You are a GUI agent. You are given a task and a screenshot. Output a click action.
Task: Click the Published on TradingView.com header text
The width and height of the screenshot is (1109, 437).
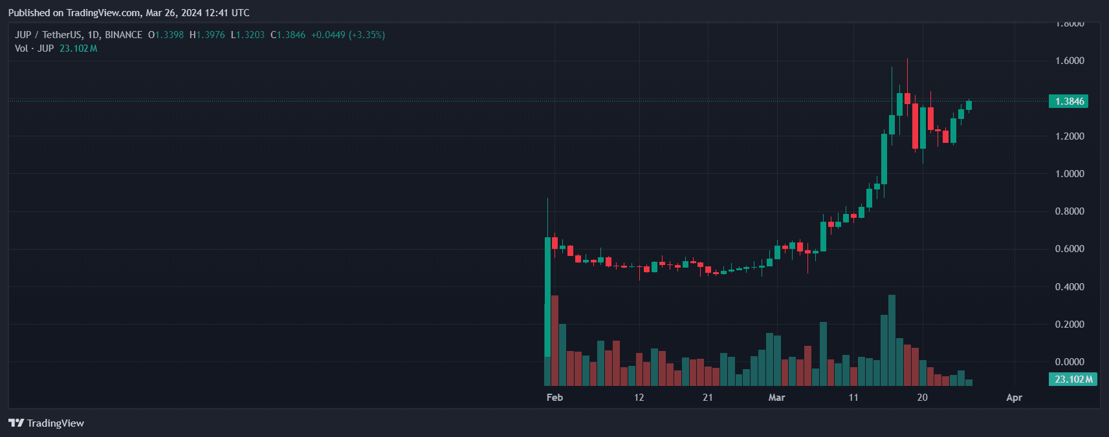(128, 13)
